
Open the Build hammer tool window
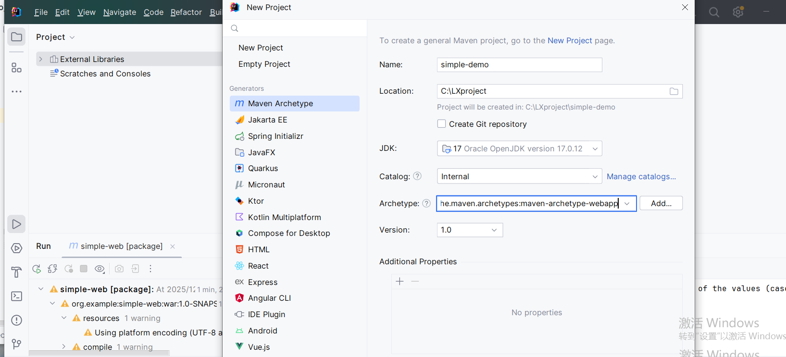(x=16, y=272)
